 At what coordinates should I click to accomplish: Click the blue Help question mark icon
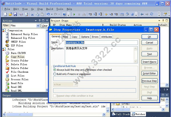tap(64, 14)
